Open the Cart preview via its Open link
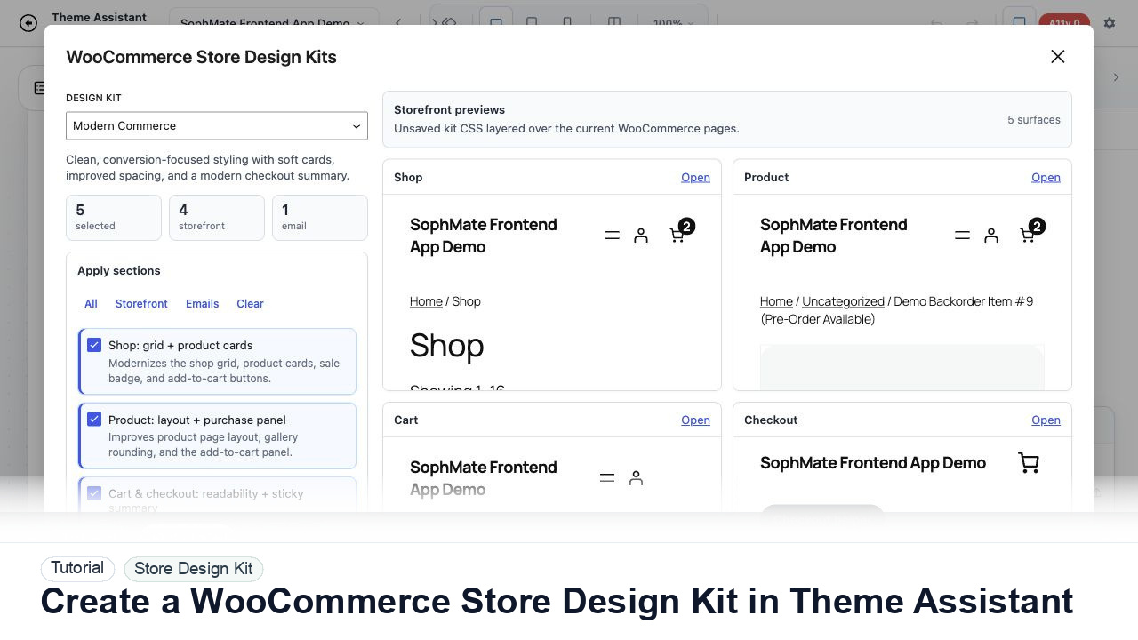1138x640 pixels. click(695, 420)
